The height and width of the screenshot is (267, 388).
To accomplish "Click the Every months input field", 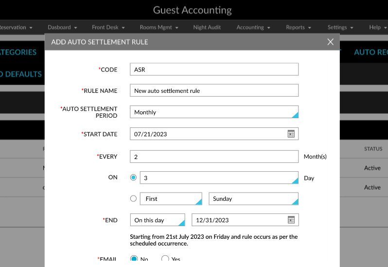I will click(214, 157).
